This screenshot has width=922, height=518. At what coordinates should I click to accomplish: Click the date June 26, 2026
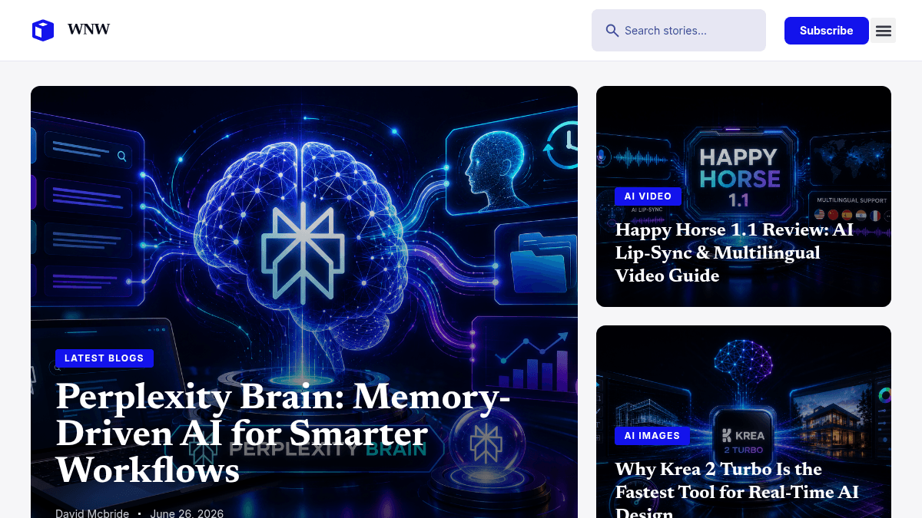pos(187,513)
